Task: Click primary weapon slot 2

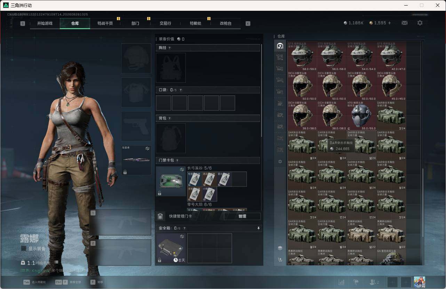Action: (x=120, y=253)
